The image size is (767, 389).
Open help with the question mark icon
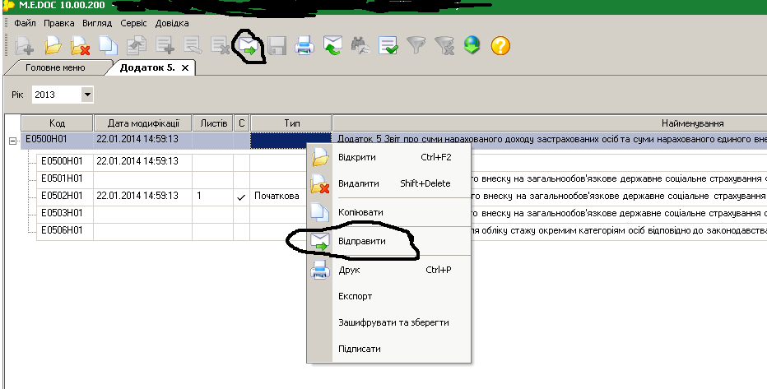click(x=500, y=46)
